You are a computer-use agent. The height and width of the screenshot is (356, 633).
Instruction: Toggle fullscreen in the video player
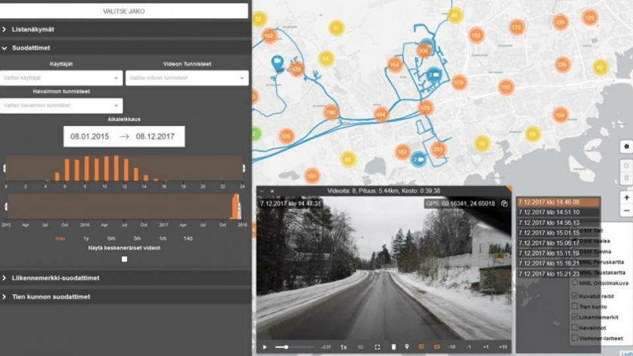377,347
